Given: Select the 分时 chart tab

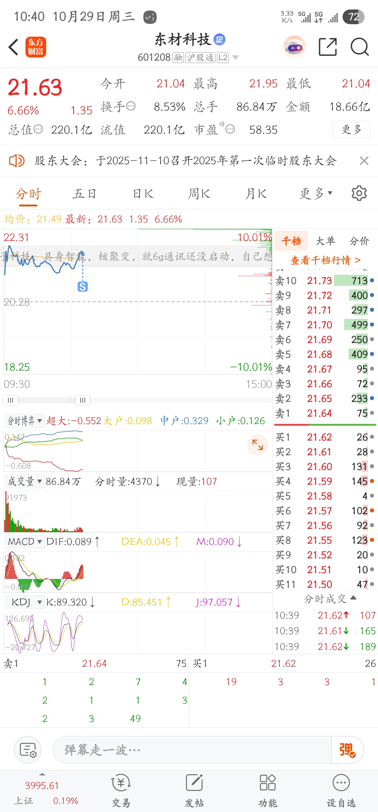Looking at the screenshot, I should click(x=28, y=194).
